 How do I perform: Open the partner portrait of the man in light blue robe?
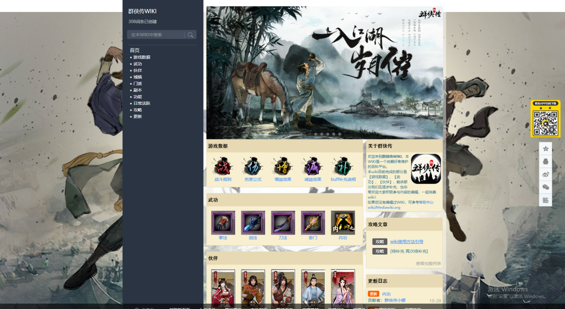point(313,288)
